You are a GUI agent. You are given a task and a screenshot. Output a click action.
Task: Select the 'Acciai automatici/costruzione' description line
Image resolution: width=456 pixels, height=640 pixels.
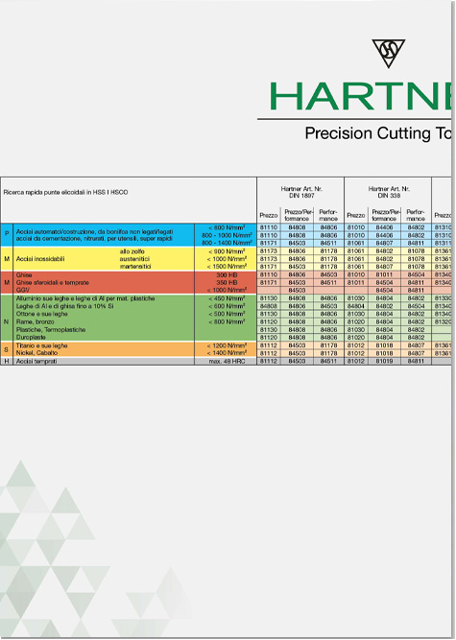[94, 231]
